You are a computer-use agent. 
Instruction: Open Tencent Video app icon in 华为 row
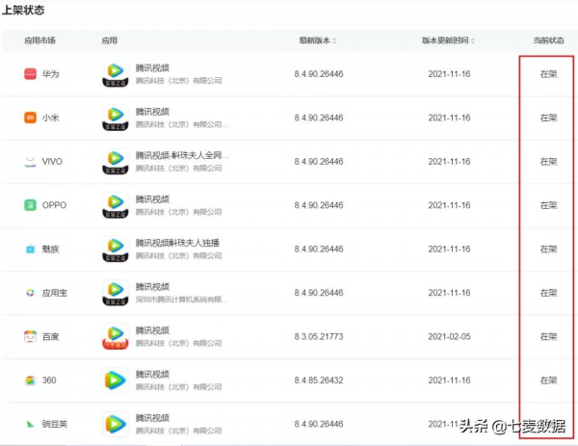pyautogui.click(x=116, y=74)
